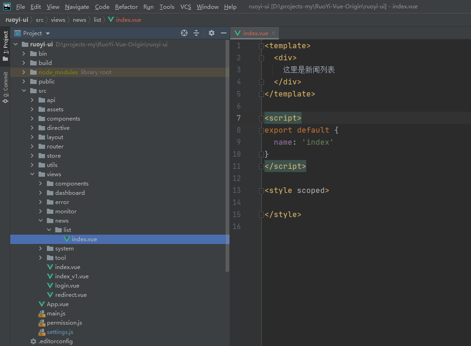The height and width of the screenshot is (346, 471).
Task: Collapse the news folder
Action: tap(40, 220)
